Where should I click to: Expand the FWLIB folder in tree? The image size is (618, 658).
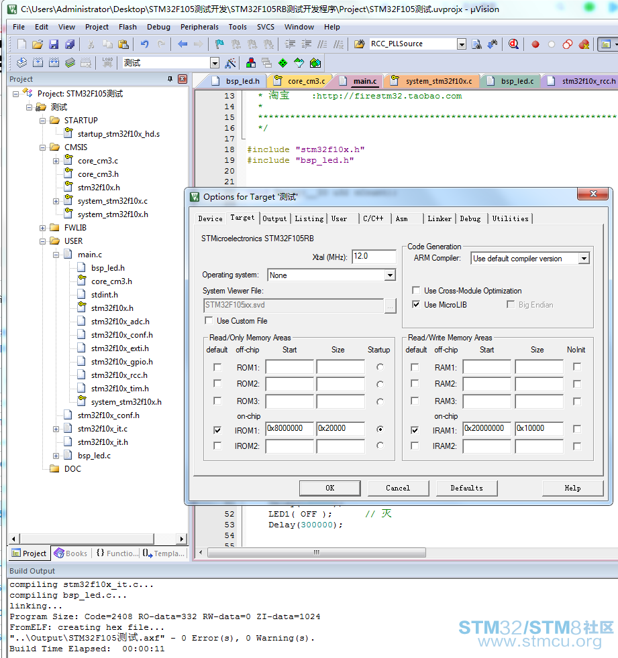(x=42, y=228)
